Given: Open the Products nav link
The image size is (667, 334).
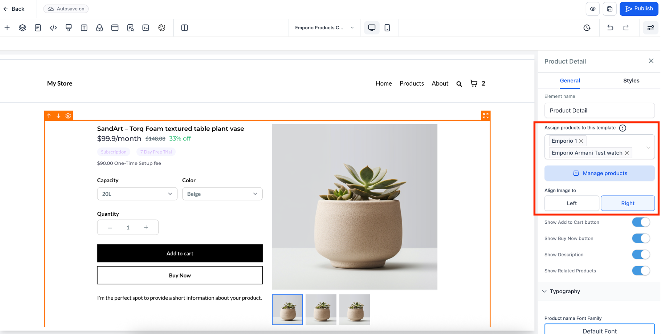Looking at the screenshot, I should point(412,83).
